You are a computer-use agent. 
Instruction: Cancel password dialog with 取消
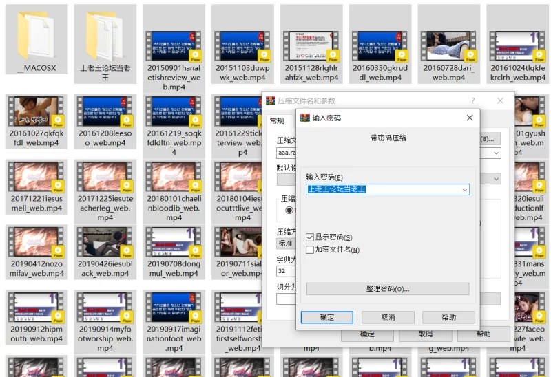tap(388, 317)
